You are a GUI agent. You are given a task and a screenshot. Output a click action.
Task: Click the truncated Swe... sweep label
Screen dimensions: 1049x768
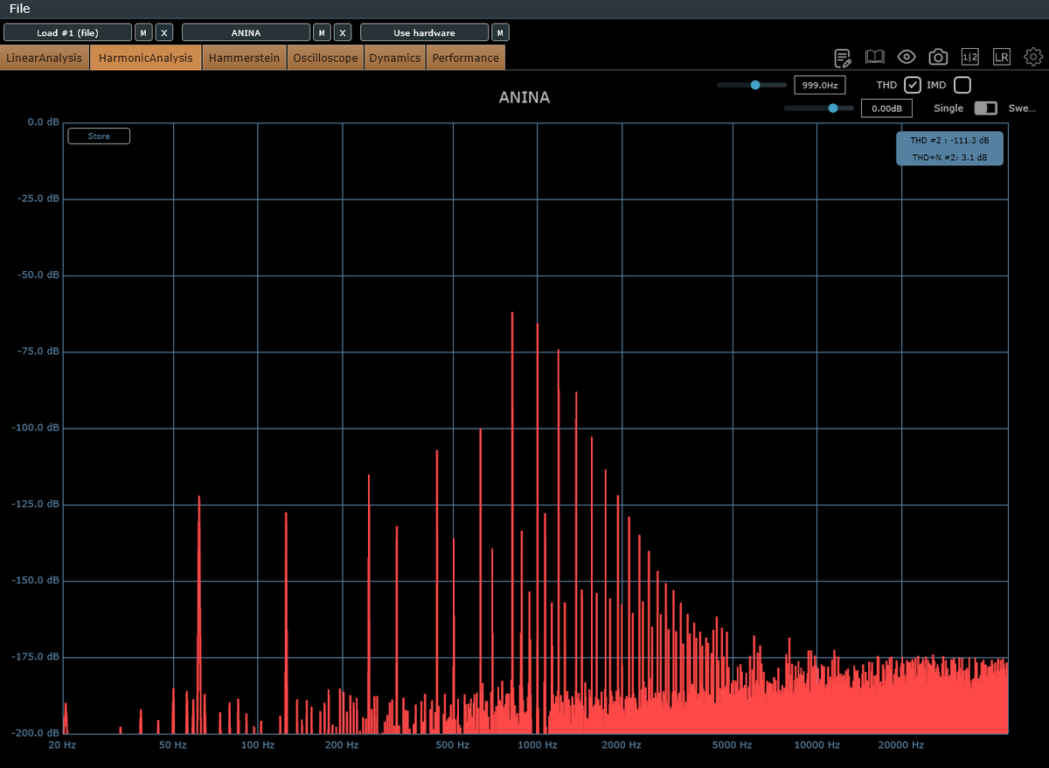tap(1022, 108)
